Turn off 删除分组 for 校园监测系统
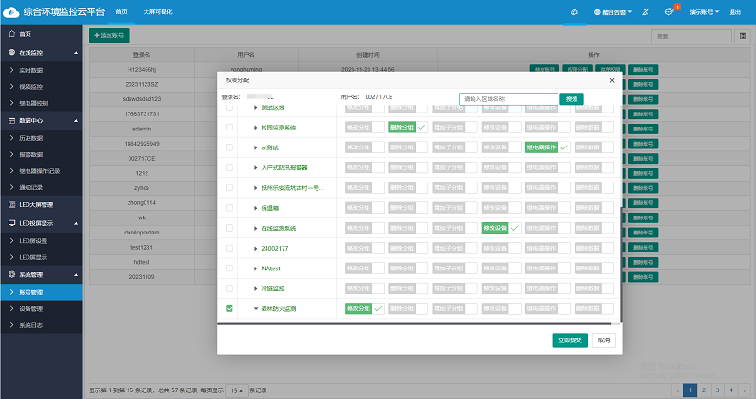This screenshot has width=756, height=399. coord(408,128)
